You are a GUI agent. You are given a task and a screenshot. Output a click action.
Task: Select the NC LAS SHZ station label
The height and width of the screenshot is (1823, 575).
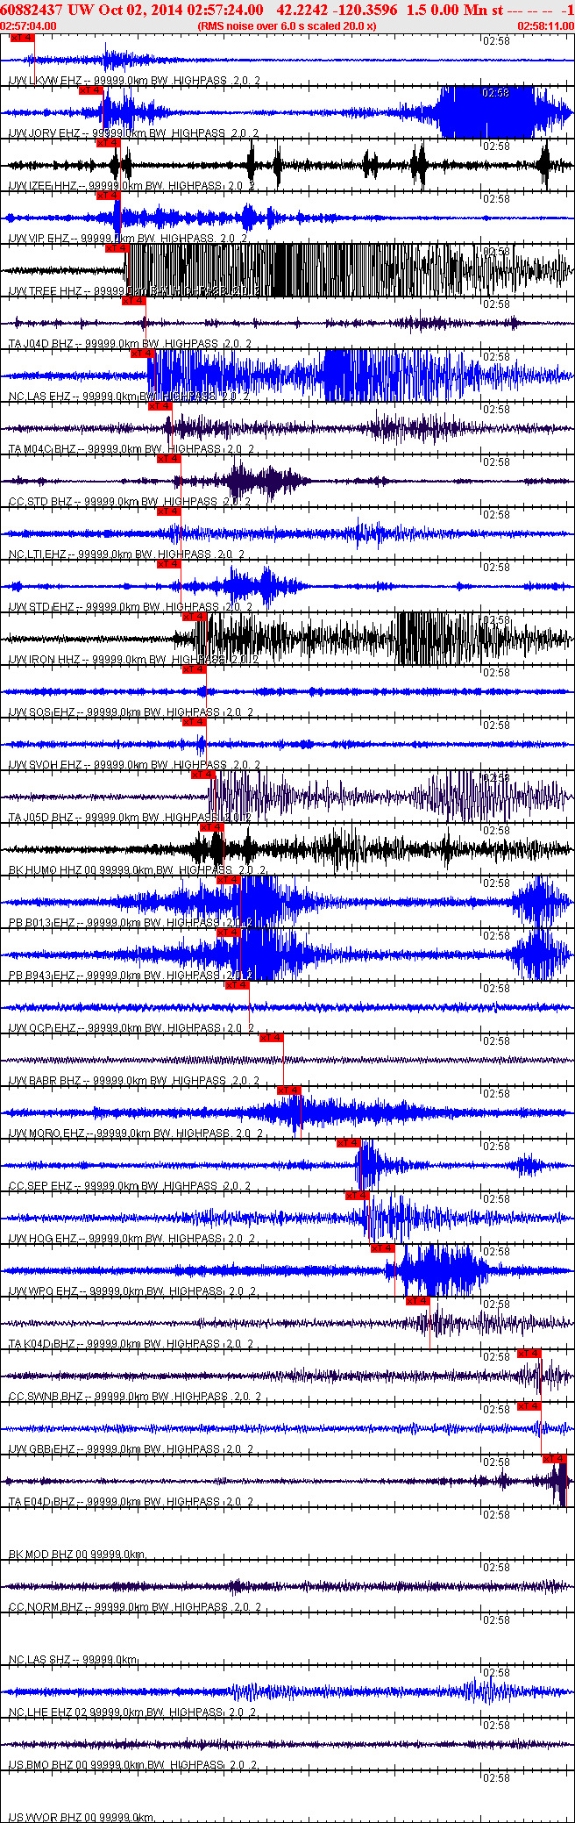[x=73, y=1660]
